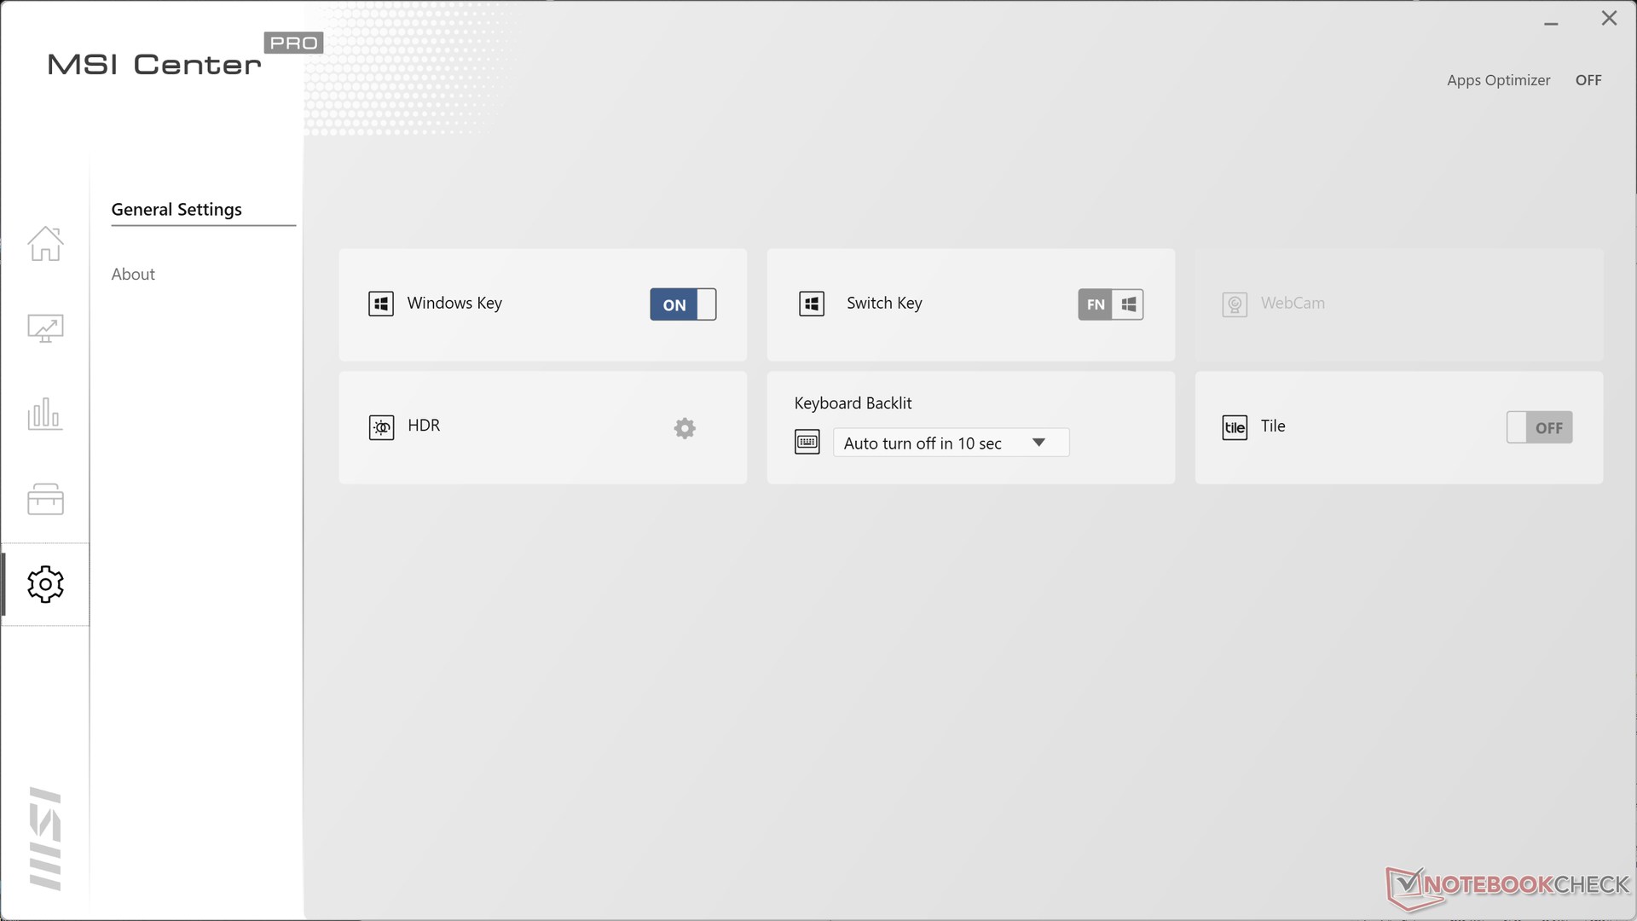Image resolution: width=1637 pixels, height=921 pixels.
Task: Select the General Settings tab
Action: click(176, 209)
